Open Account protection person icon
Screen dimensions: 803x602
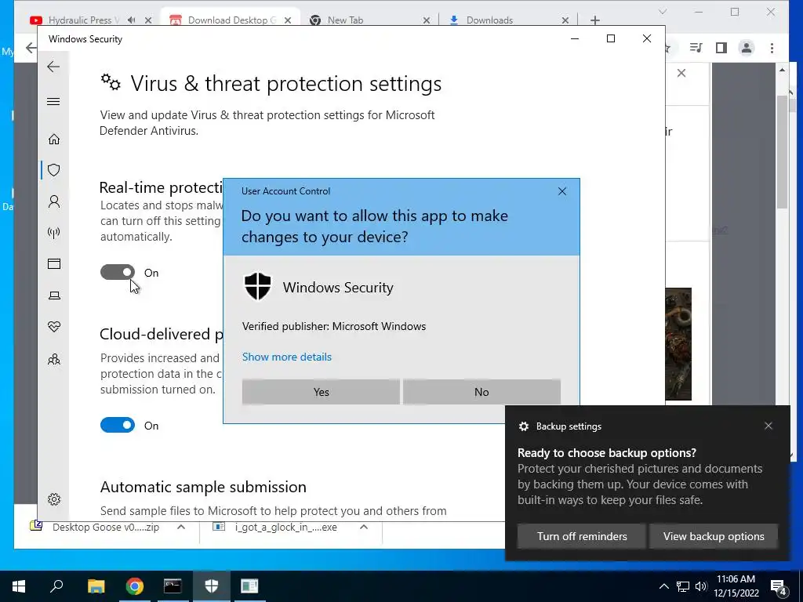54,201
